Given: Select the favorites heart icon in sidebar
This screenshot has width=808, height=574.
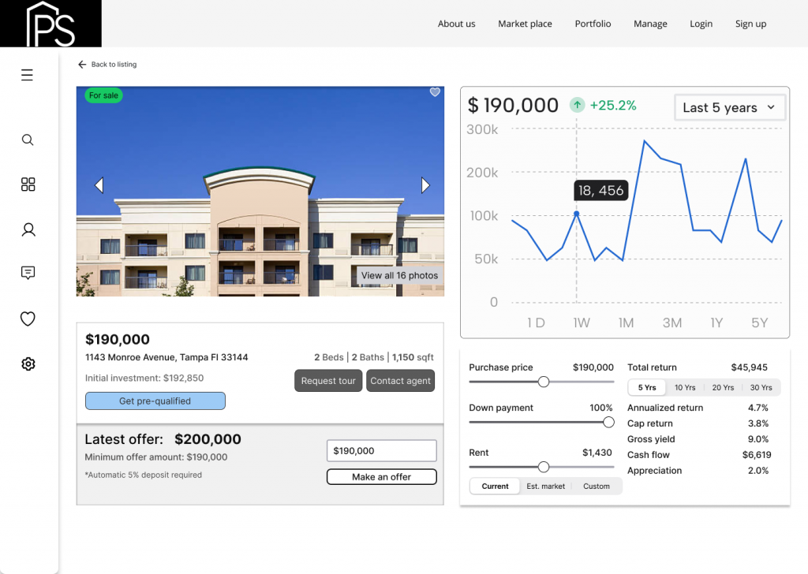Looking at the screenshot, I should (x=28, y=319).
